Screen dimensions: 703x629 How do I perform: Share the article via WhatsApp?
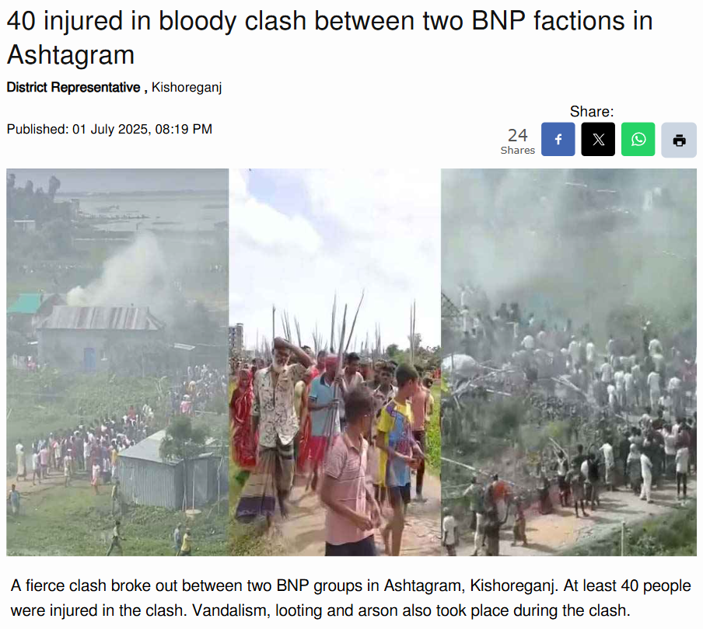[x=638, y=139]
